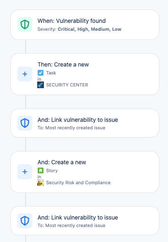Select the And: Create a new Story card
This screenshot has width=168, height=242.
[85, 172]
